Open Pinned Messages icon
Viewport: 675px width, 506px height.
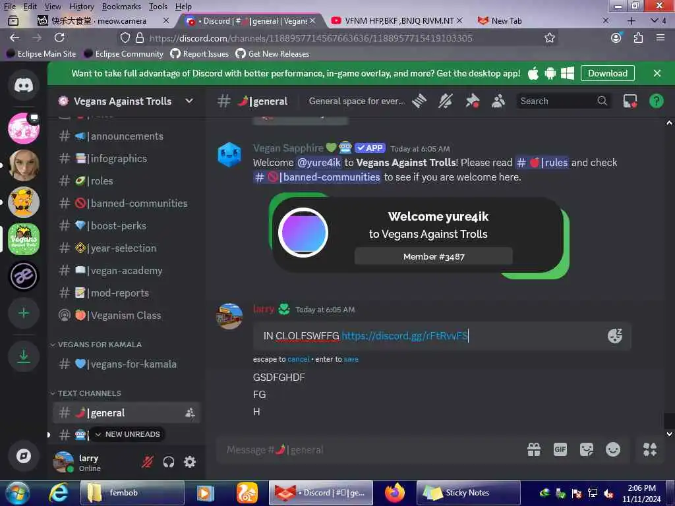[472, 101]
